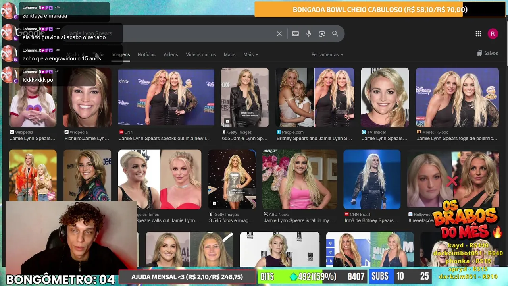Open the Google apps grid
This screenshot has width=508, height=286.
click(478, 34)
